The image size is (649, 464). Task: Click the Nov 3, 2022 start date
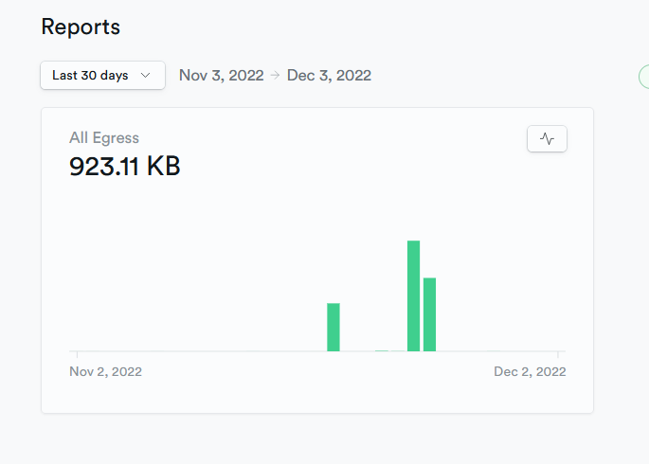(x=221, y=76)
